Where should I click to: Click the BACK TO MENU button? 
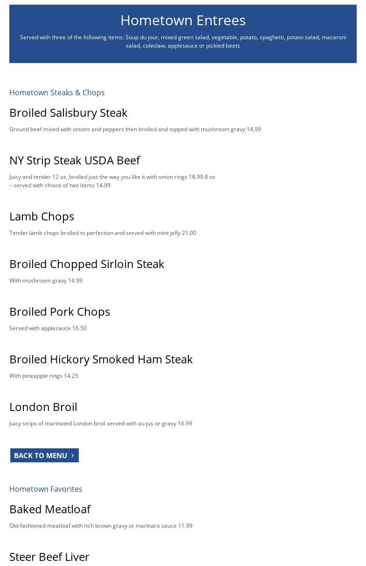pyautogui.click(x=41, y=455)
